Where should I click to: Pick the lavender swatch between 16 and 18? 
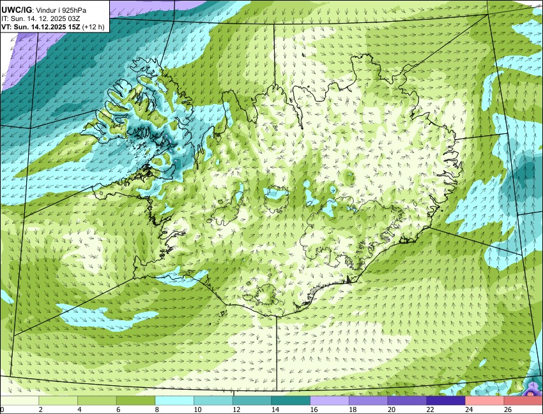pos(330,401)
